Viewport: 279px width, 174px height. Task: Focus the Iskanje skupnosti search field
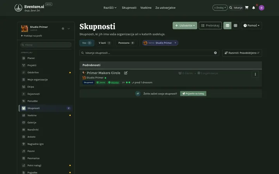point(149,53)
